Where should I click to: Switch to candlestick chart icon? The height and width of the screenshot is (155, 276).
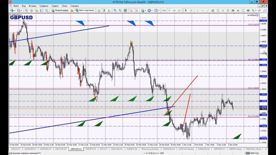(x=104, y=10)
